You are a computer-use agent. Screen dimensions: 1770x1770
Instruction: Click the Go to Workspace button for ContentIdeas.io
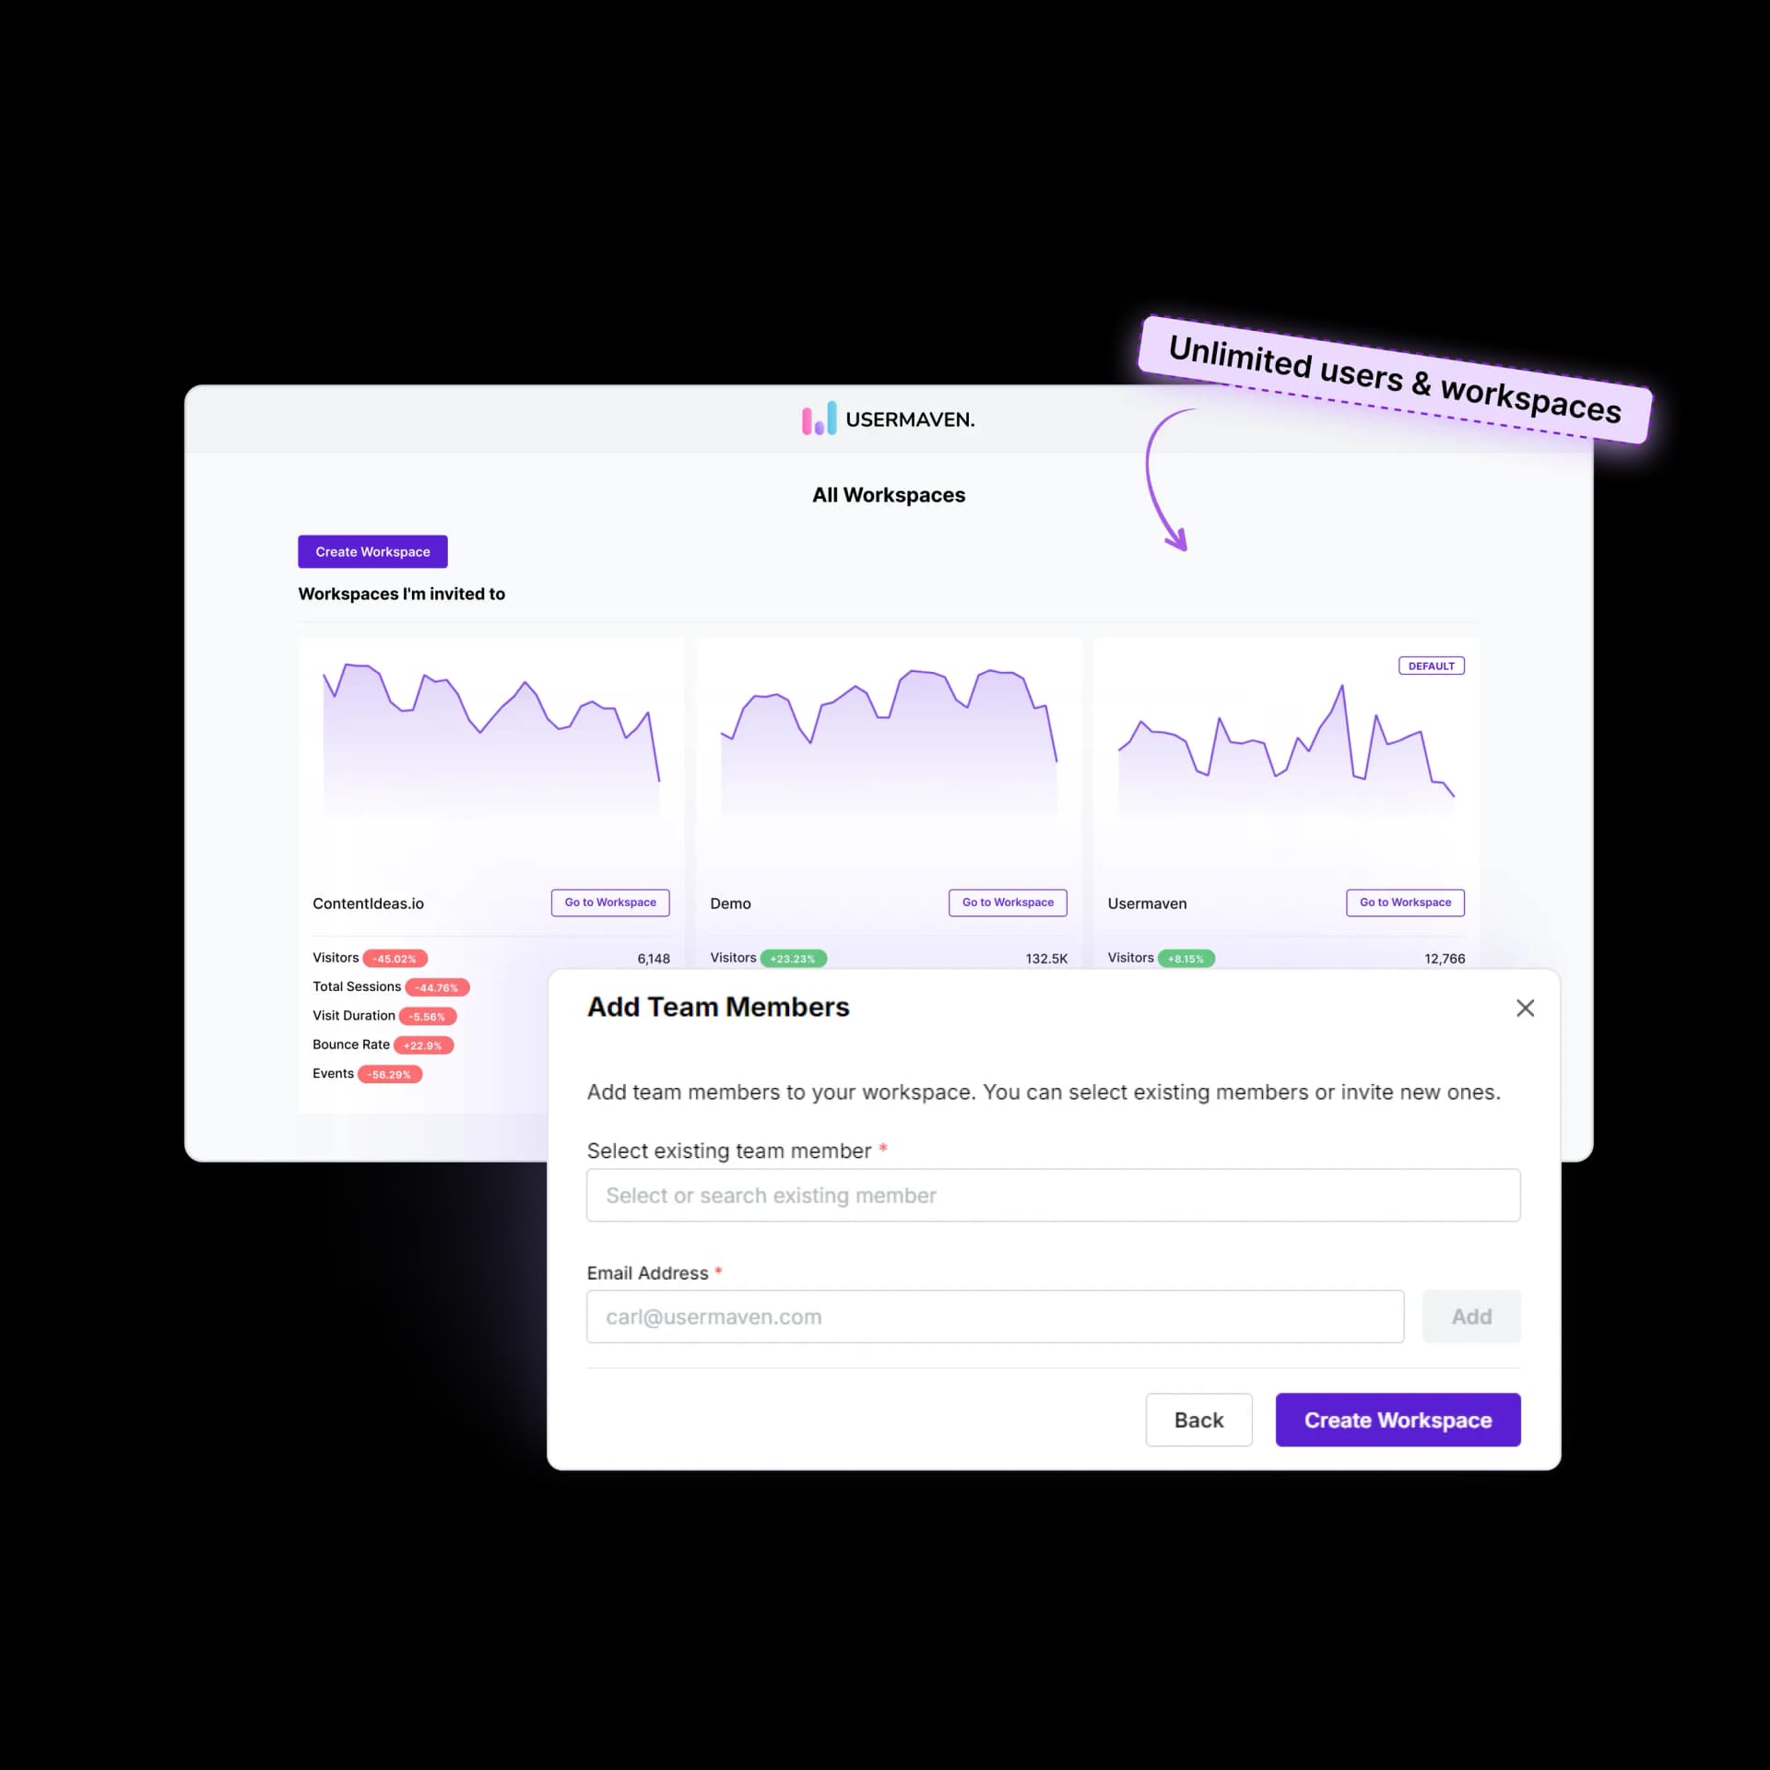(x=609, y=903)
